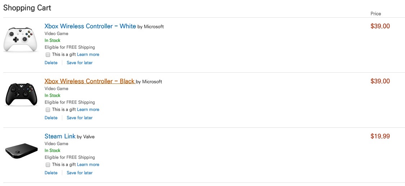Click the $19.99 price of Steam Link
Screen dimensions: 405x186
coord(380,136)
